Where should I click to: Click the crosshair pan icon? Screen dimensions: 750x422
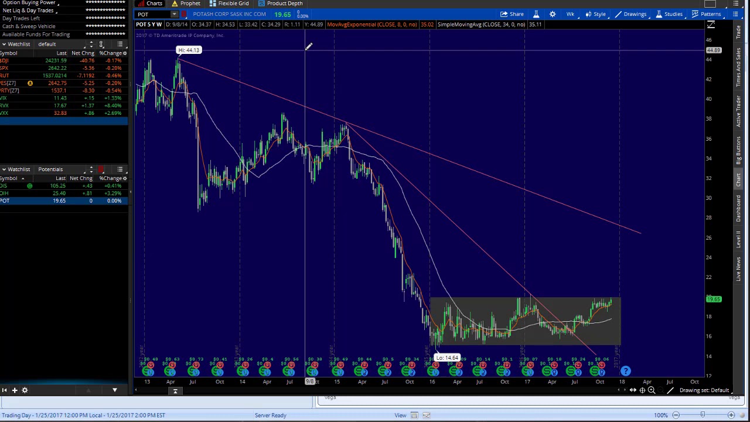tap(642, 390)
